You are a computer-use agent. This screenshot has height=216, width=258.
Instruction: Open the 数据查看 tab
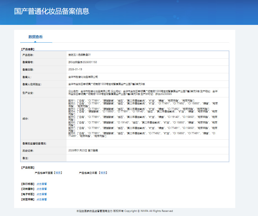[x=36, y=37]
